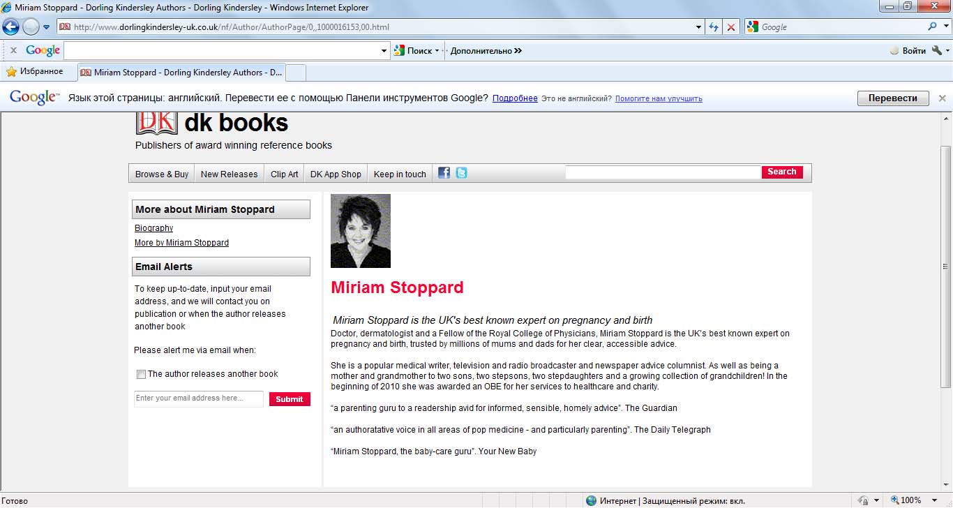The width and height of the screenshot is (953, 508).
Task: Select the Miriam Stoppard browser tab
Action: tap(181, 72)
